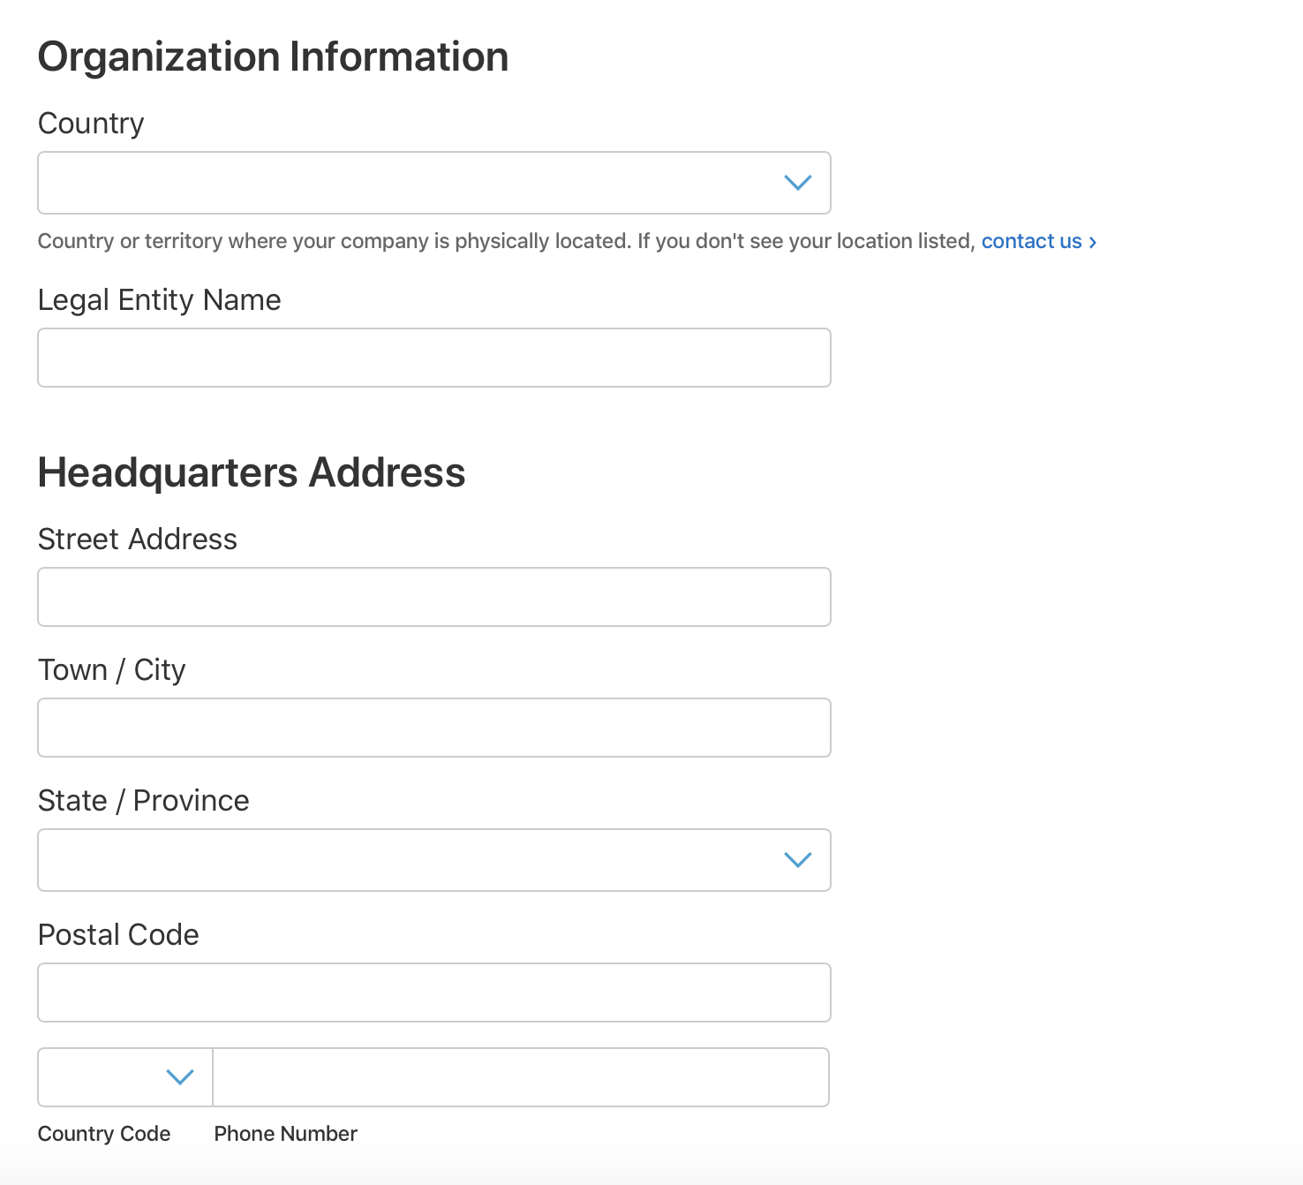The height and width of the screenshot is (1185, 1303).
Task: Click the Country Code caption
Action: pyautogui.click(x=104, y=1134)
